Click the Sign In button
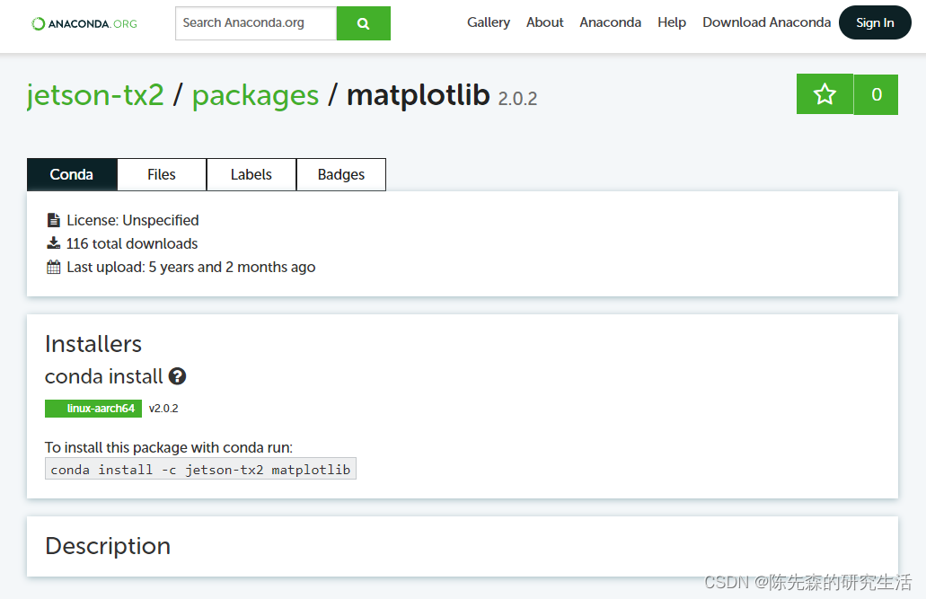 [x=875, y=22]
